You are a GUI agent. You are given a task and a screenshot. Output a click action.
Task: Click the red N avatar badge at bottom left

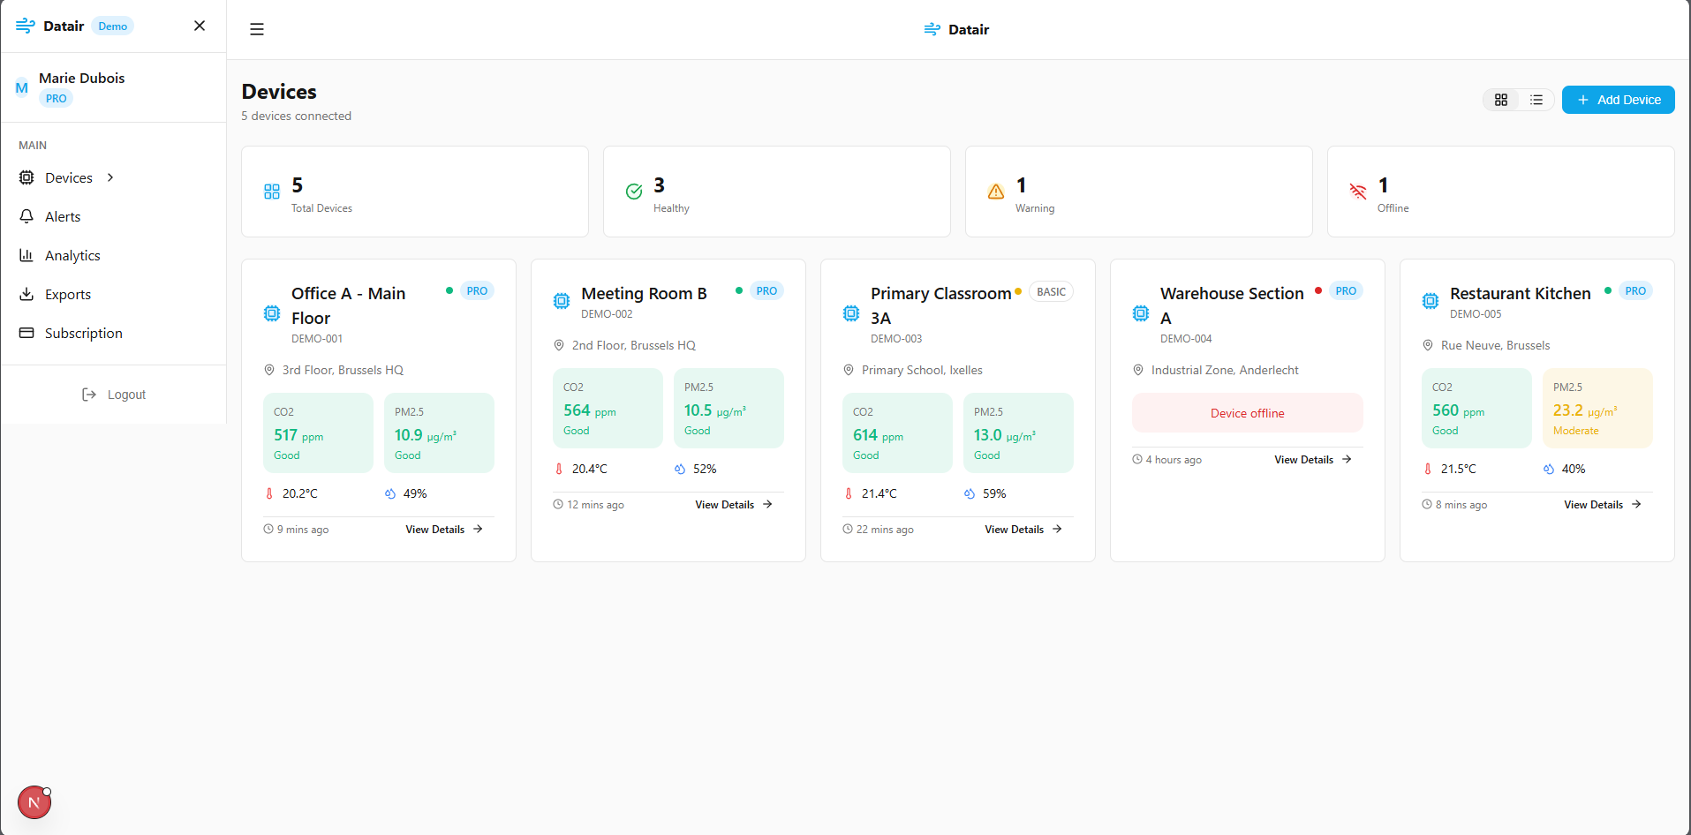(34, 802)
